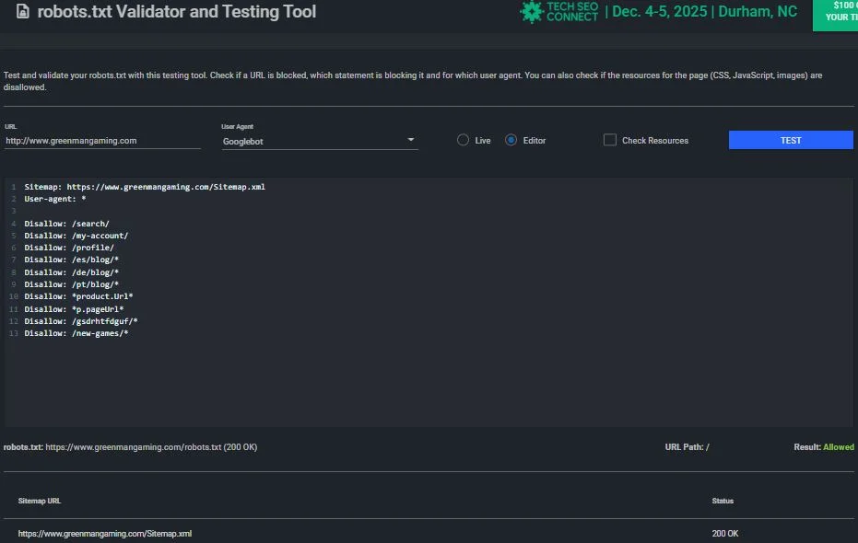The image size is (858, 543).
Task: Click the Sitemap URL column header
Action: click(x=40, y=501)
